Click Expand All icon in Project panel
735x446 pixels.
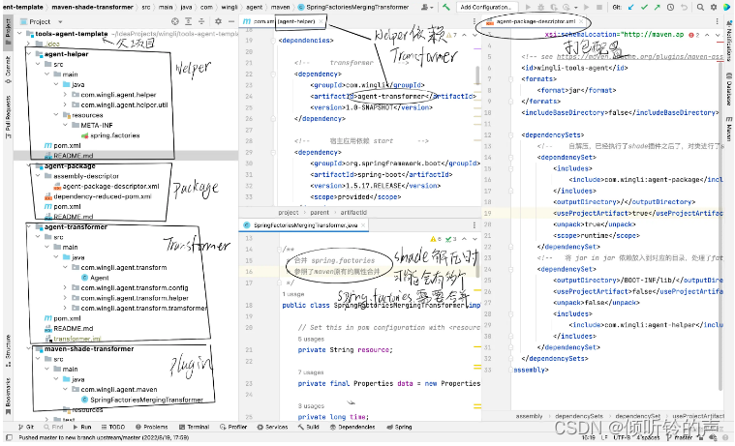(x=189, y=21)
